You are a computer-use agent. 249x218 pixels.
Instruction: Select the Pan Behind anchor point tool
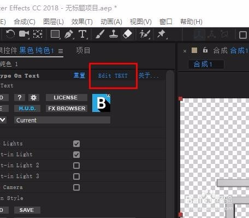[x=38, y=34]
